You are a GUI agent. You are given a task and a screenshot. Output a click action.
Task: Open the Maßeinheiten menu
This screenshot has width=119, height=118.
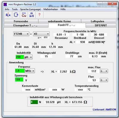coord(51,9)
